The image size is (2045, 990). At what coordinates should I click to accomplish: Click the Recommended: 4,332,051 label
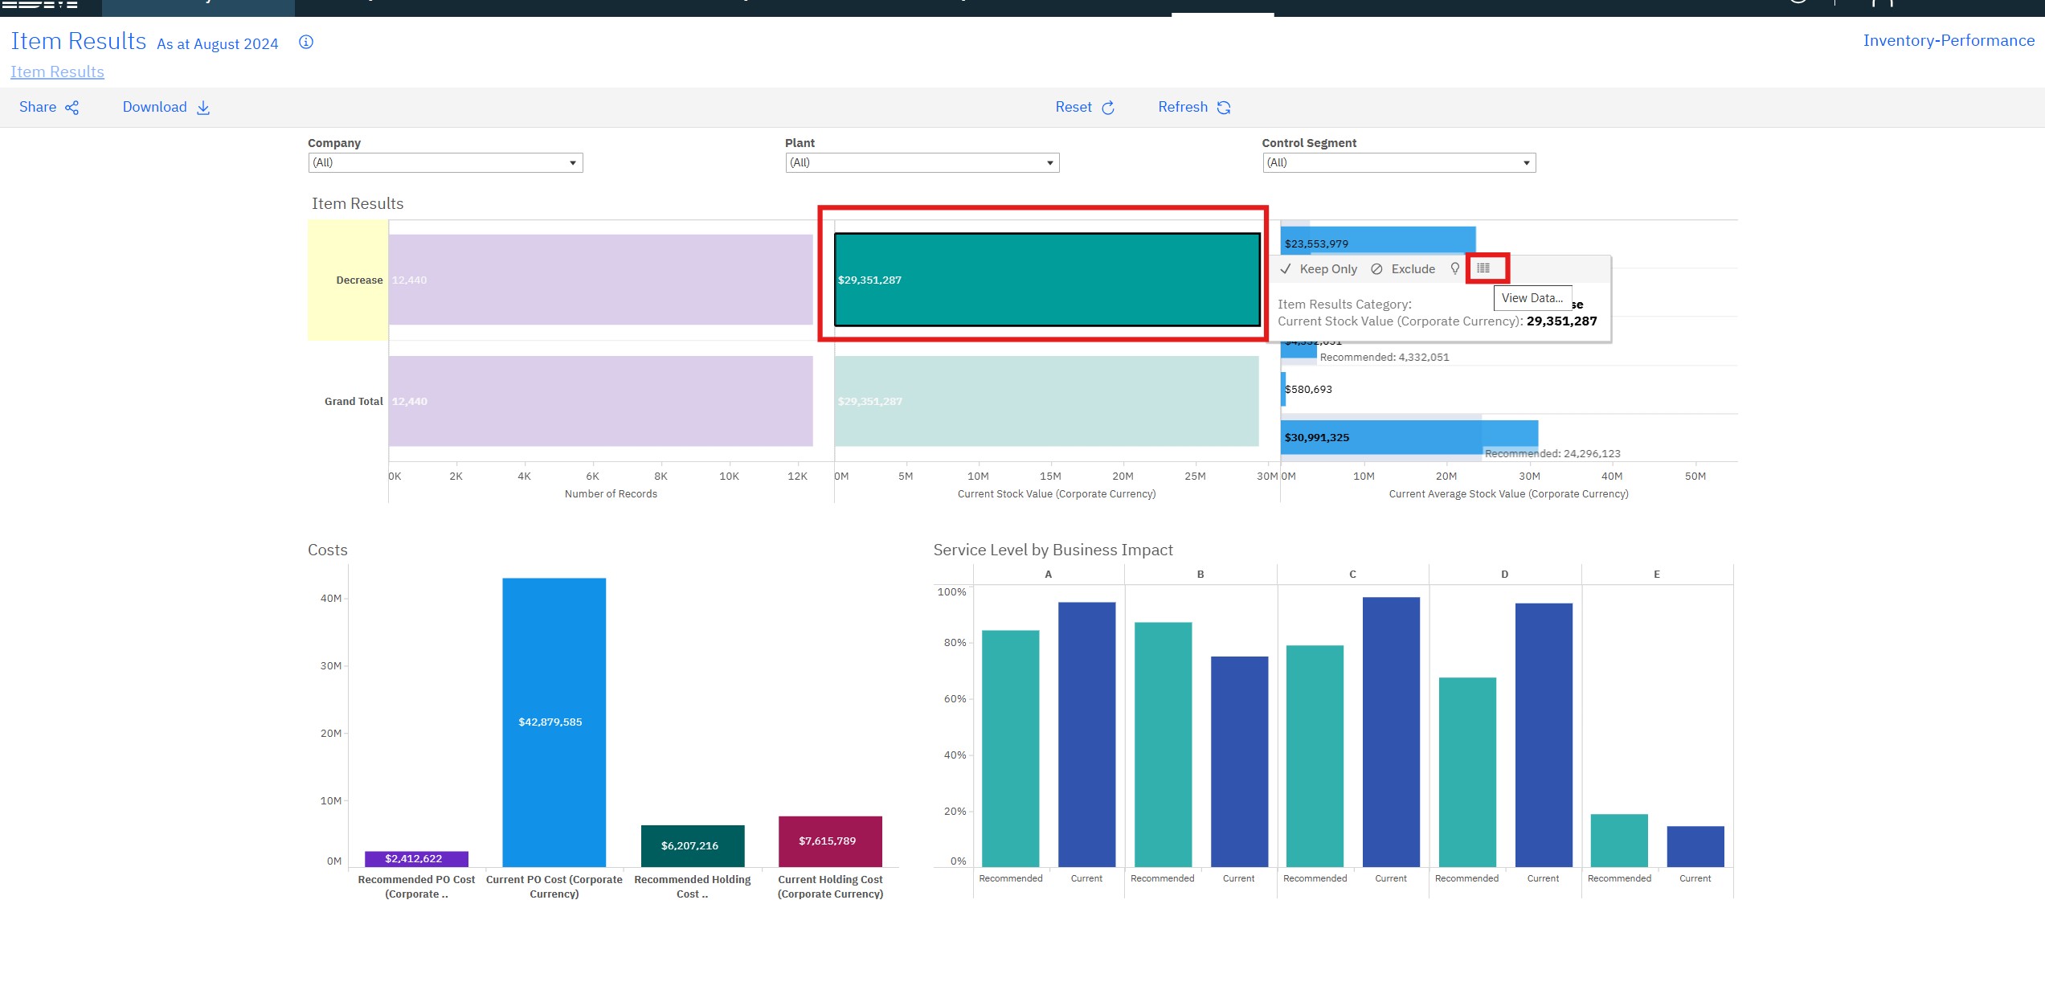pyautogui.click(x=1384, y=358)
